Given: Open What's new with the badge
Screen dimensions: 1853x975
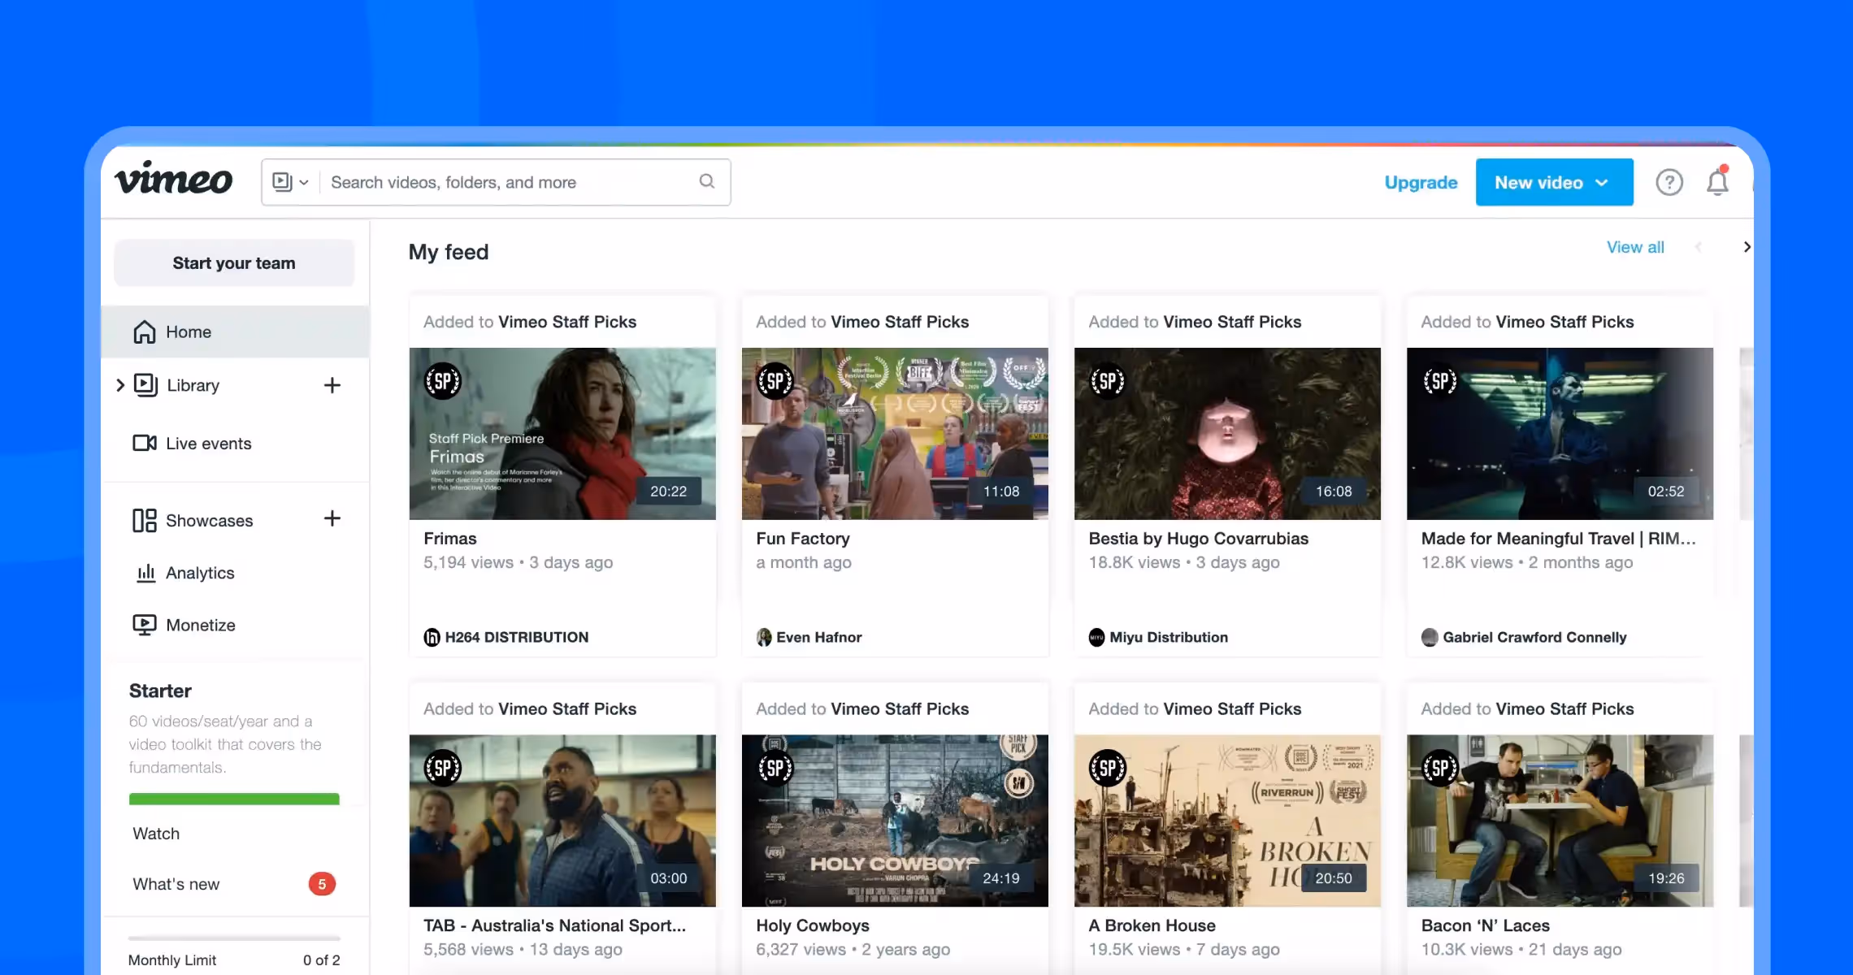Looking at the screenshot, I should coord(176,883).
